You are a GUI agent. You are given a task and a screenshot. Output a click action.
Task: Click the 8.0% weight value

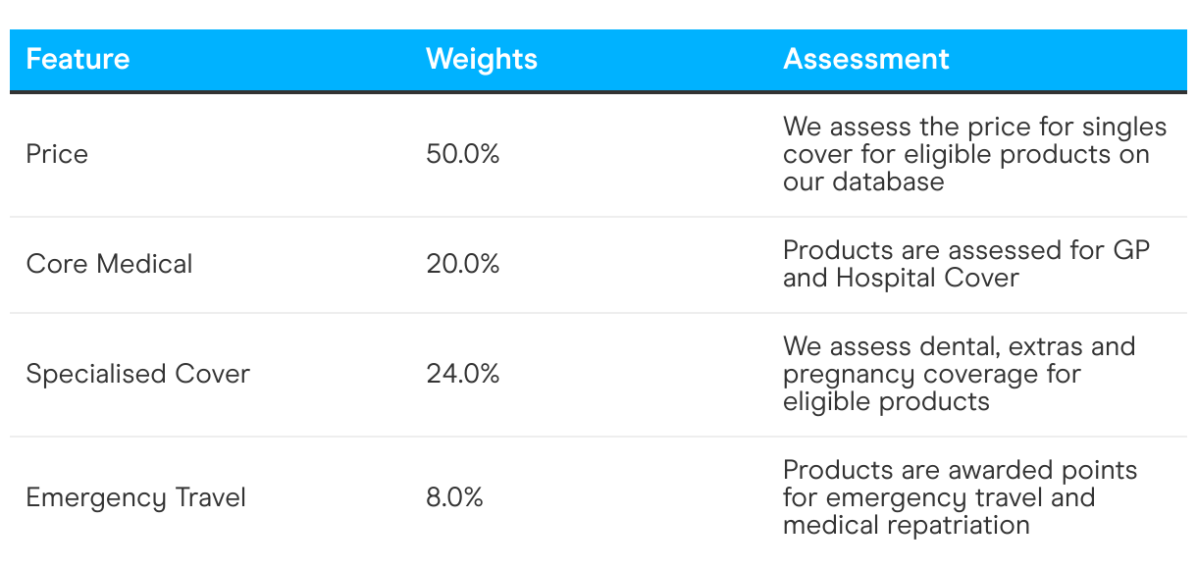click(x=454, y=497)
